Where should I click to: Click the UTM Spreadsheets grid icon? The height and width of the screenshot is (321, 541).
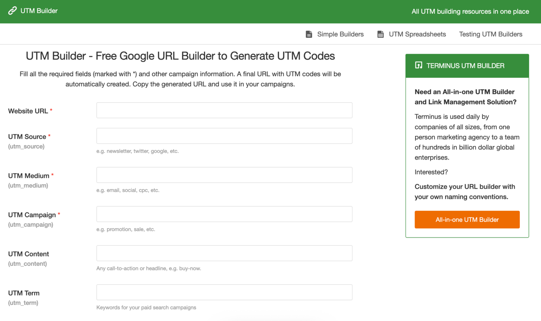pos(380,34)
